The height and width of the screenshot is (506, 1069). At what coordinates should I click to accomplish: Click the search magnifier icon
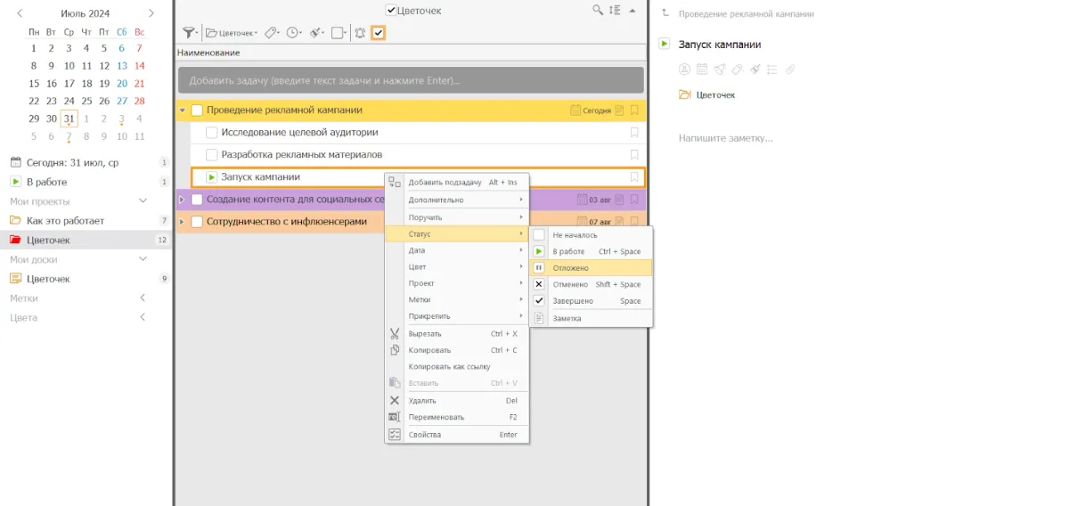coord(598,11)
